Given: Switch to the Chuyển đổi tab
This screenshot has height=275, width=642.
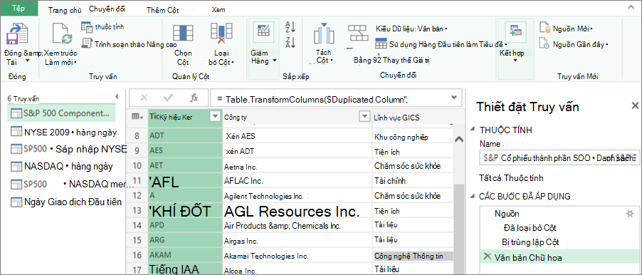Looking at the screenshot, I should [107, 9].
